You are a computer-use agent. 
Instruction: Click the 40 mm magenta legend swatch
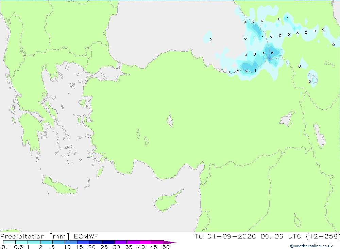click(x=145, y=242)
